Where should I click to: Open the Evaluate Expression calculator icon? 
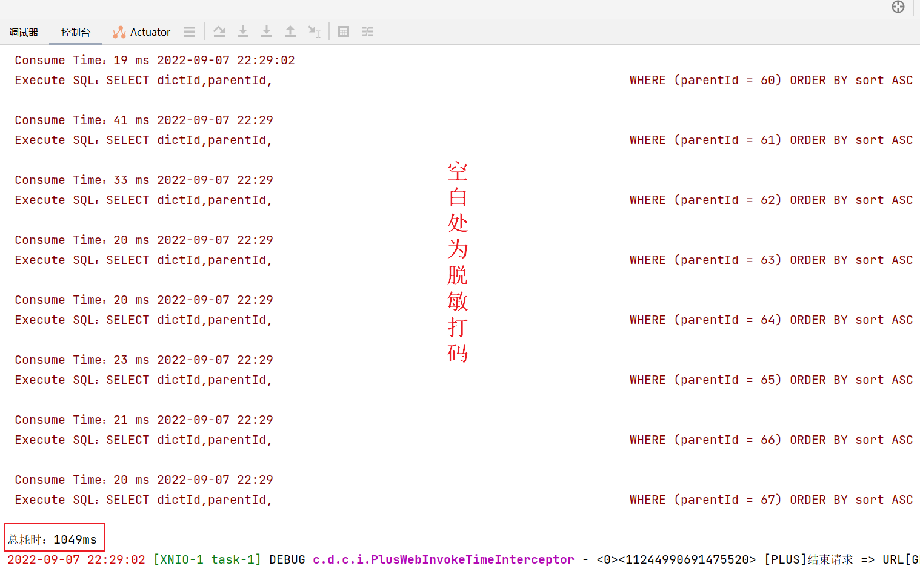pos(344,31)
